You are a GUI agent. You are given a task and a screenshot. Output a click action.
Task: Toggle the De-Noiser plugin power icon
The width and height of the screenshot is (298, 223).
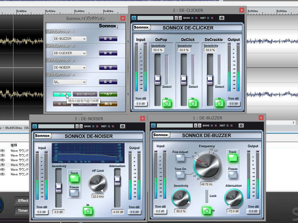(35, 126)
